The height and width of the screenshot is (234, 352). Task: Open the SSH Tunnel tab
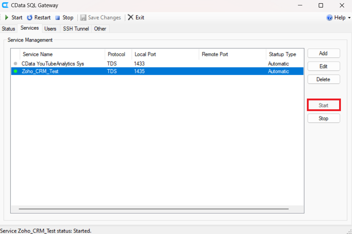pyautogui.click(x=76, y=29)
